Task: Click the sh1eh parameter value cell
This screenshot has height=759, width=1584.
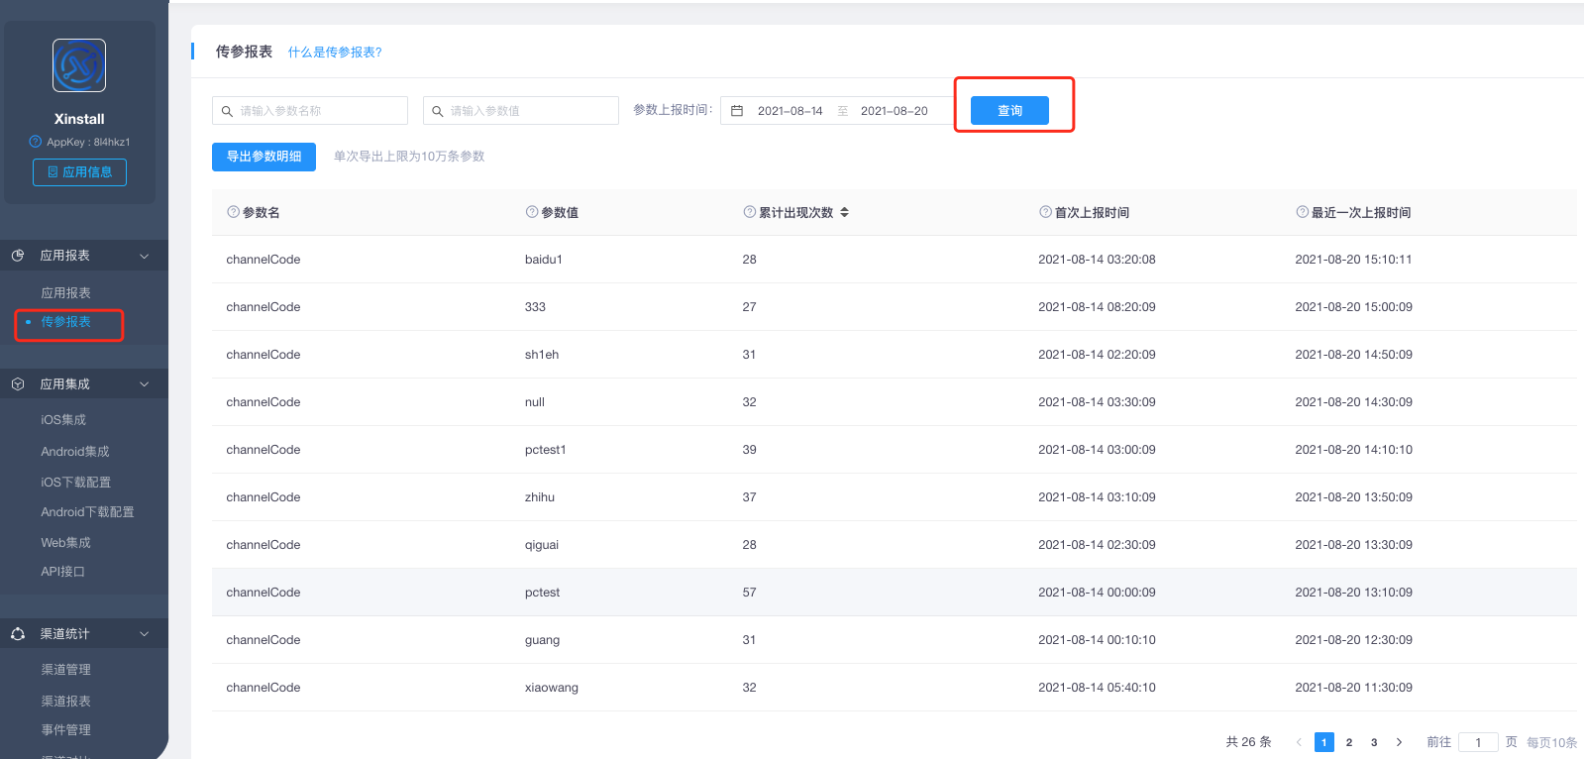Action: coord(542,355)
